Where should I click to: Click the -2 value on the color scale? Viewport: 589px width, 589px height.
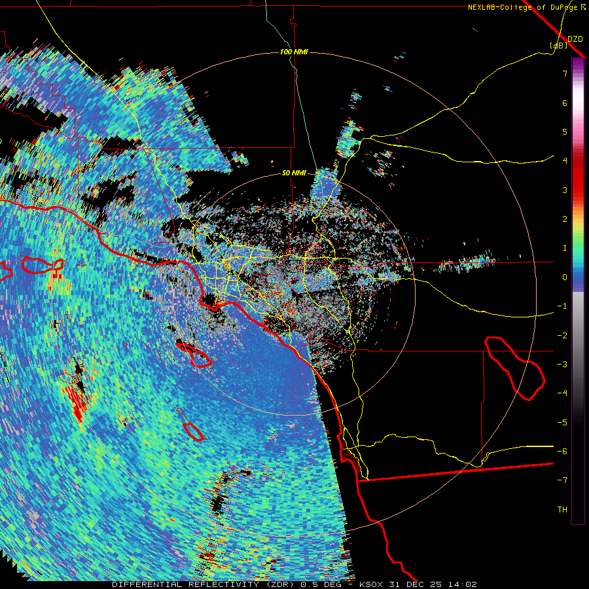click(x=562, y=336)
